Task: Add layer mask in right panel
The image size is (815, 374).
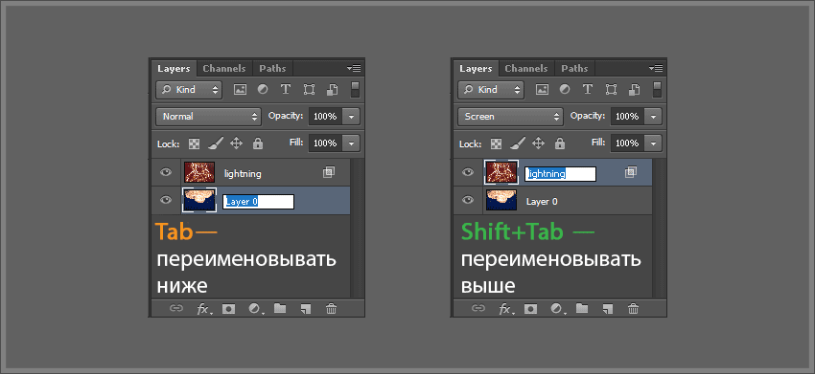Action: tap(530, 309)
